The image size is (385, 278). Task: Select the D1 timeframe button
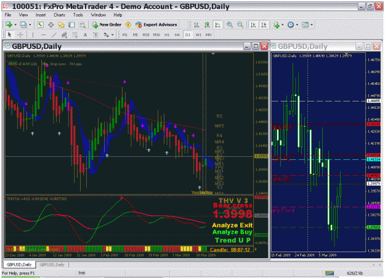[x=188, y=35]
